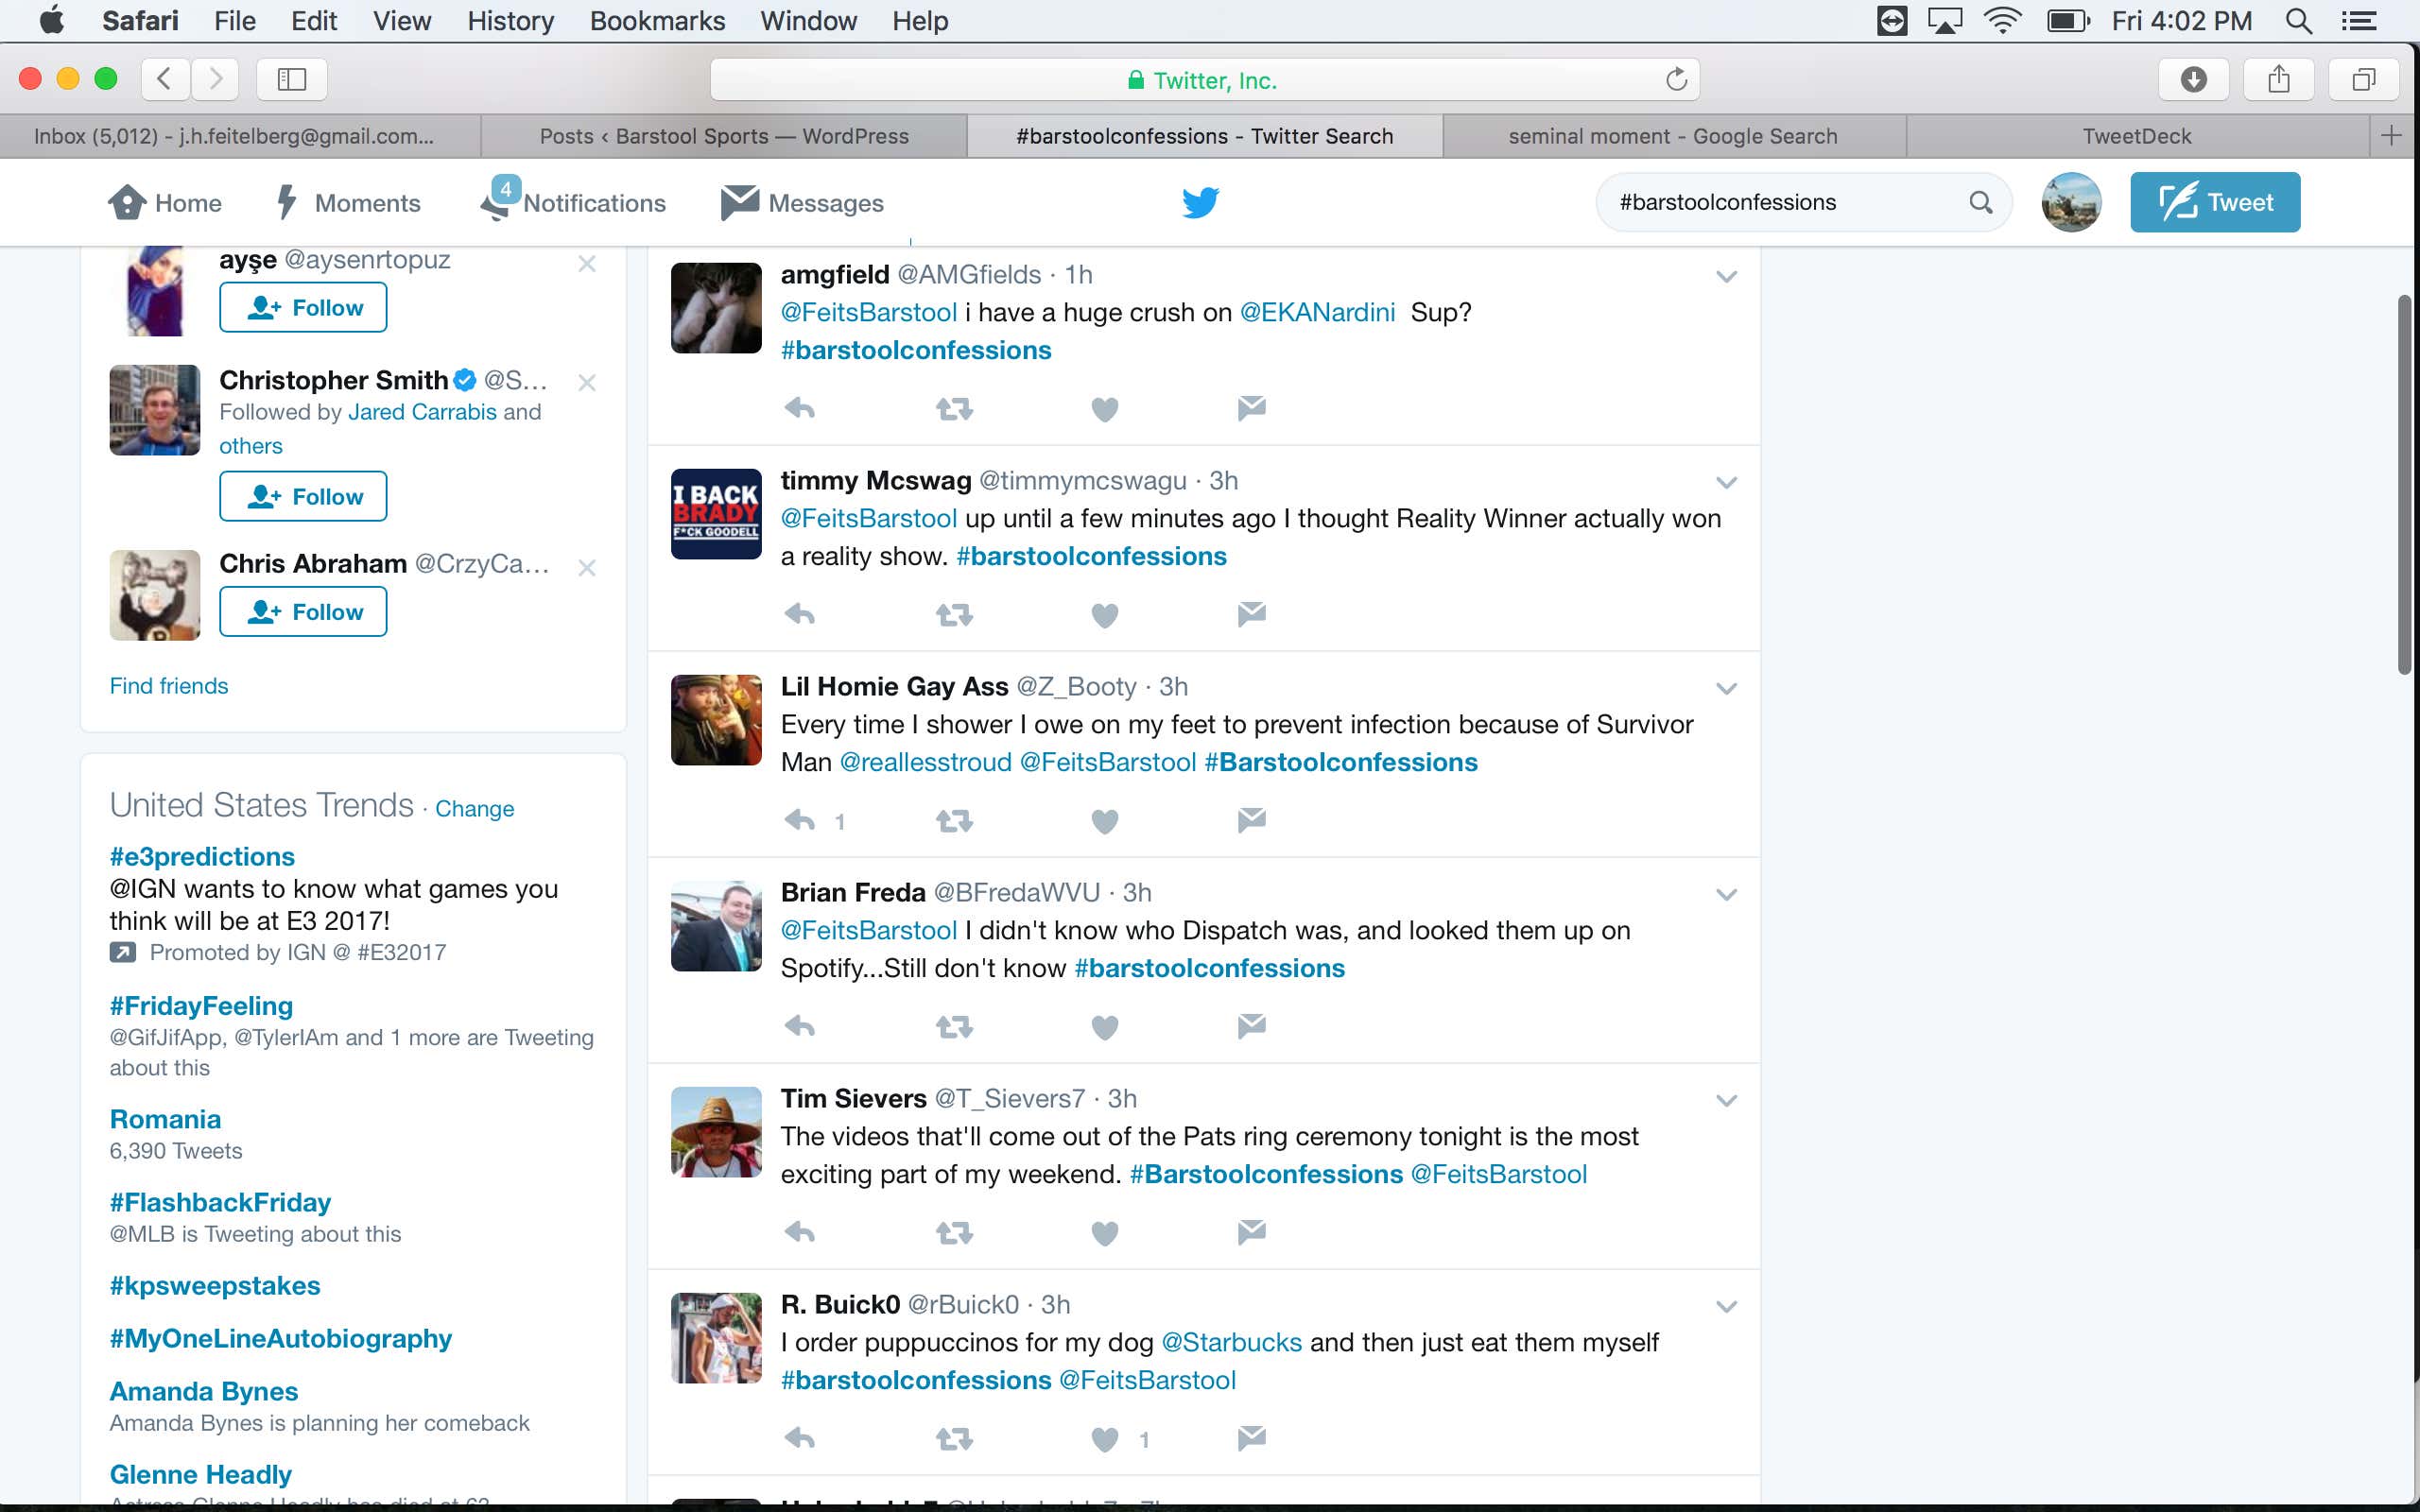
Task: Open more options on amgfield's tweet
Action: [x=1726, y=276]
